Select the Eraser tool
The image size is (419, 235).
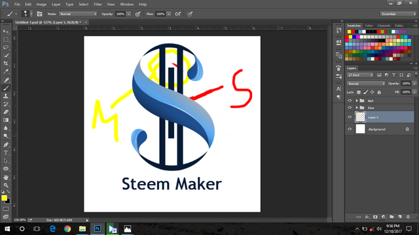click(x=6, y=112)
